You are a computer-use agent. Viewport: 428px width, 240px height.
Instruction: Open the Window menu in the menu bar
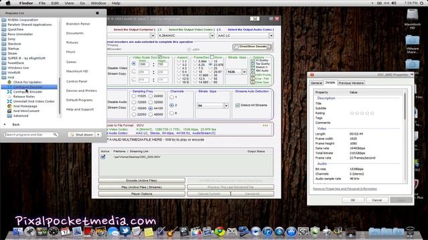point(98,3)
